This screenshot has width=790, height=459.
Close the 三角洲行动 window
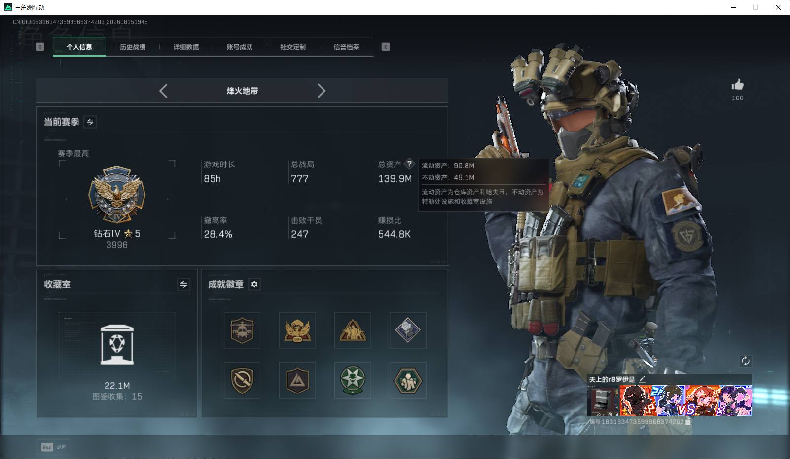778,7
